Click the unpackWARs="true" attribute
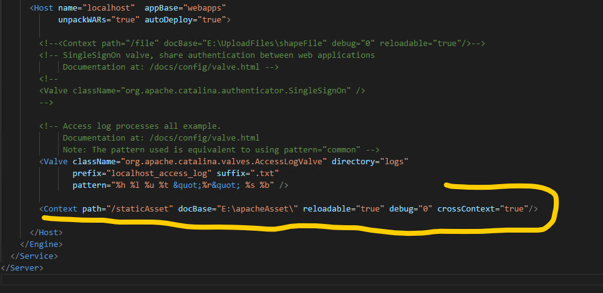The height and width of the screenshot is (293, 603). click(99, 20)
